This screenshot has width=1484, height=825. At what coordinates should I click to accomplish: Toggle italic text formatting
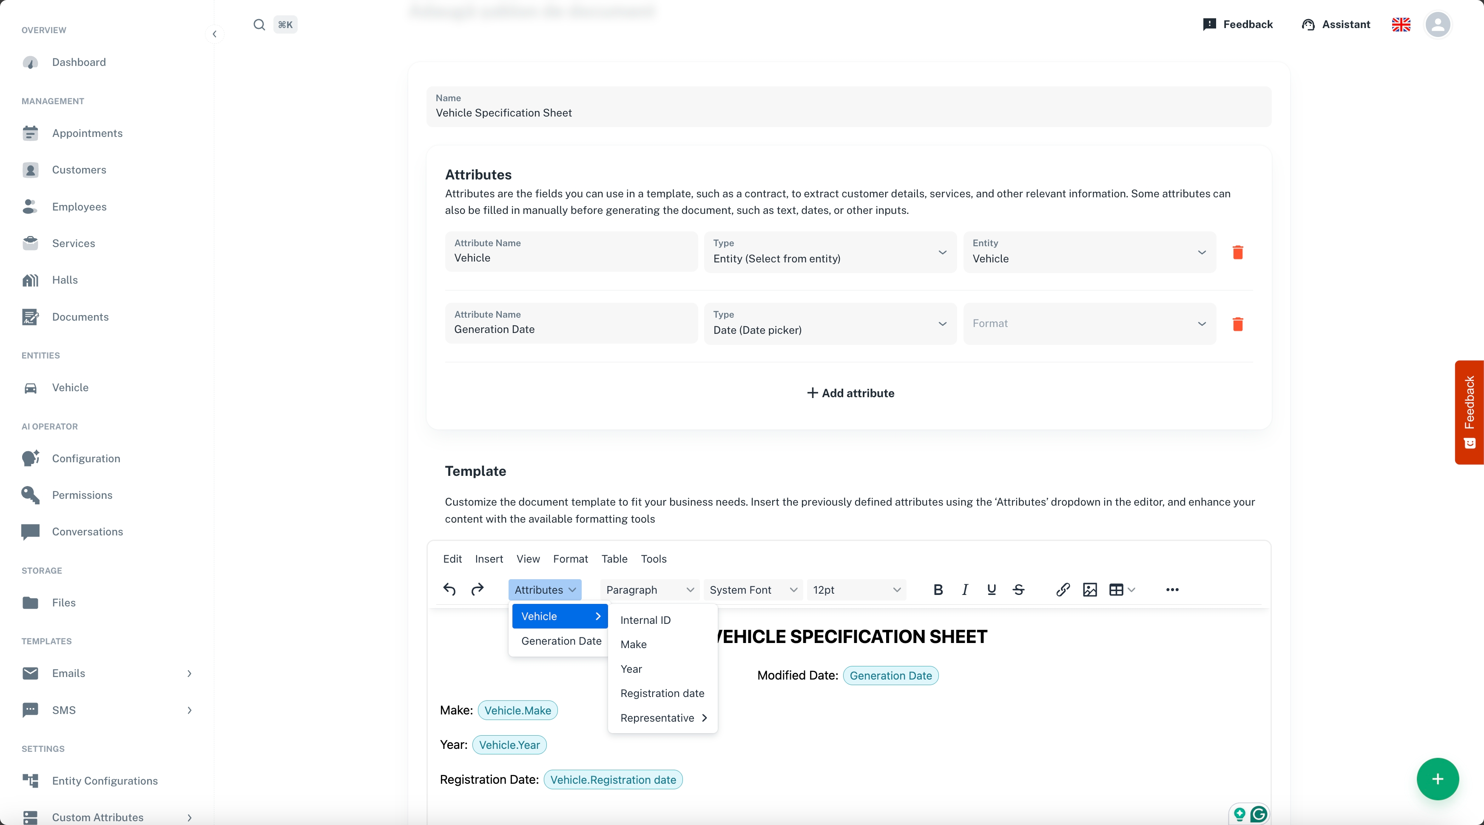click(x=965, y=589)
